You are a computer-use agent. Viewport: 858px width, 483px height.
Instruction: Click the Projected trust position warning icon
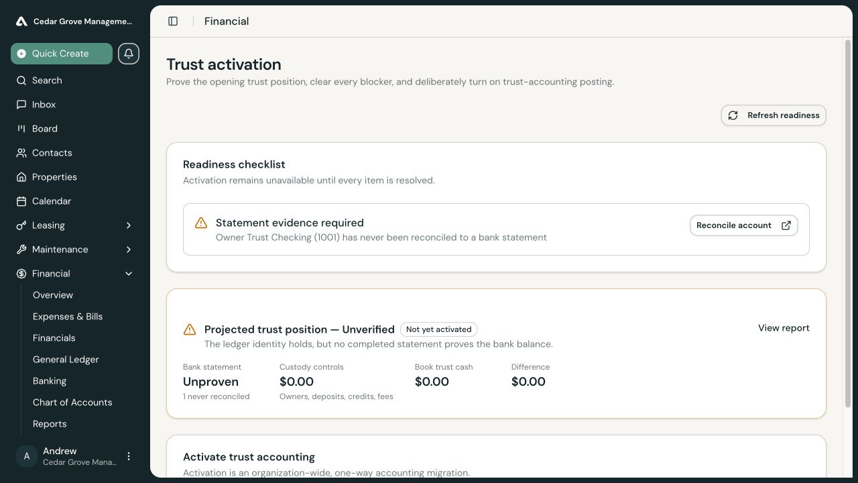pyautogui.click(x=190, y=329)
